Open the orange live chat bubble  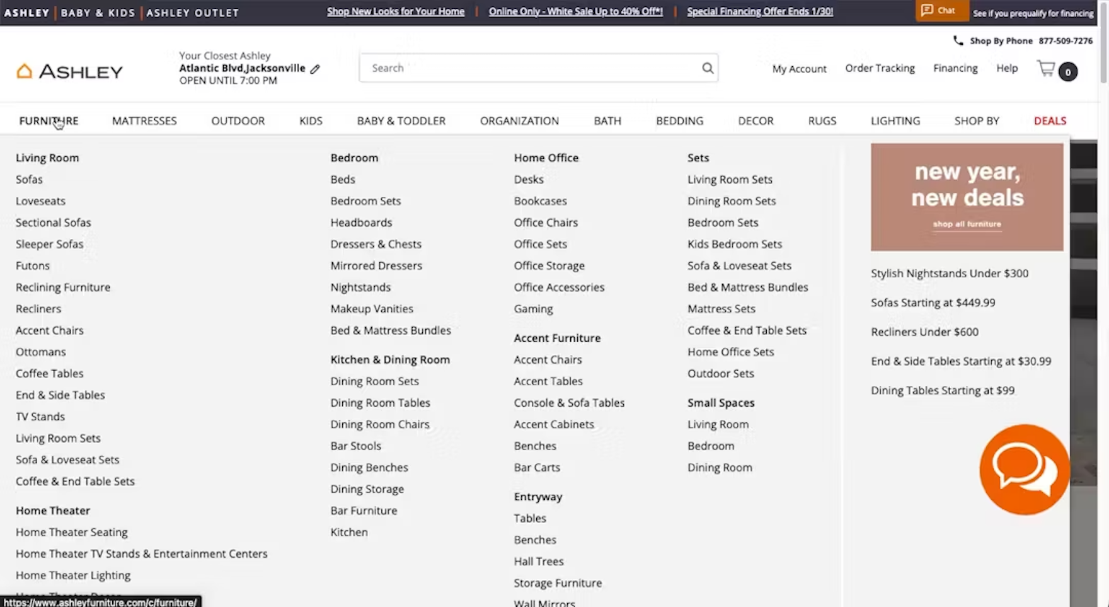(1024, 470)
